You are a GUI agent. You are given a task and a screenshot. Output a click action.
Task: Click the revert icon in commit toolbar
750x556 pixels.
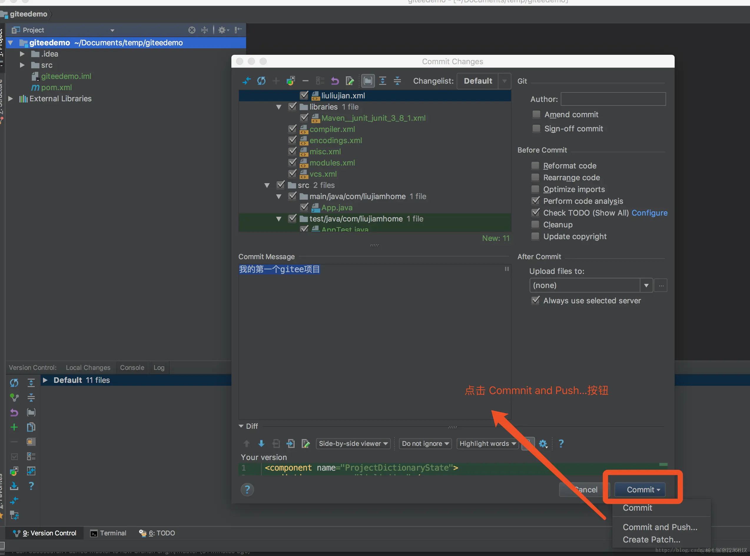click(x=335, y=81)
